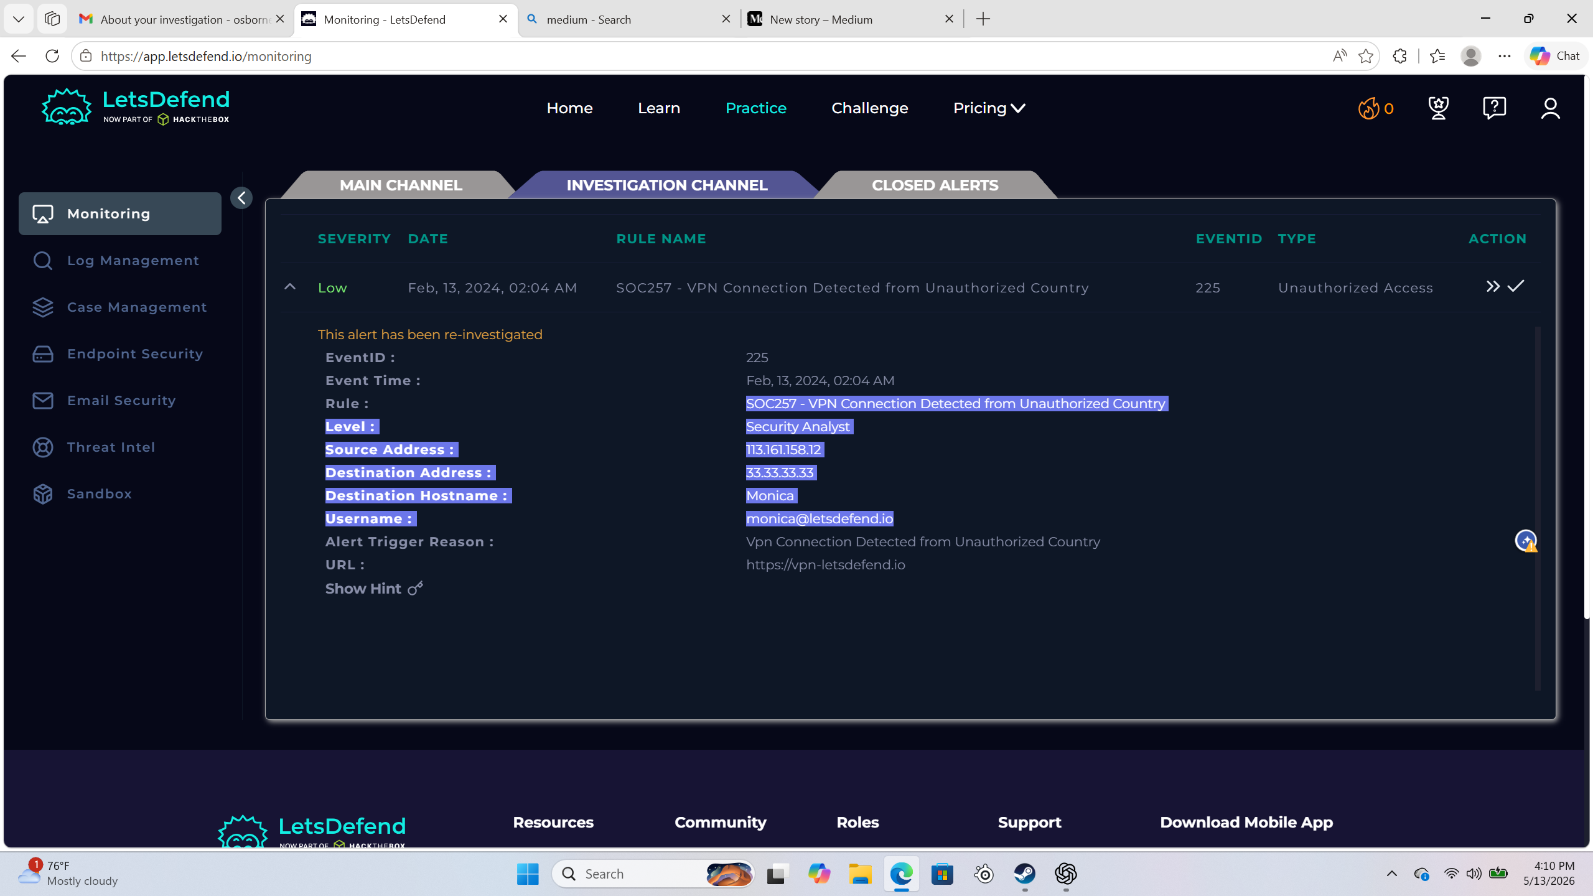
Task: Open the badges award icon
Action: click(x=1438, y=108)
